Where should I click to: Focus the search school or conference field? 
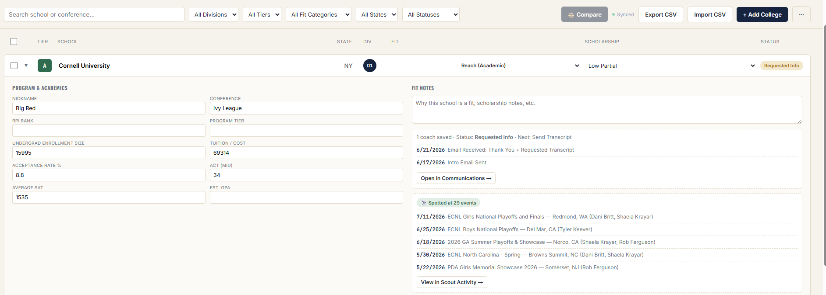pos(94,14)
